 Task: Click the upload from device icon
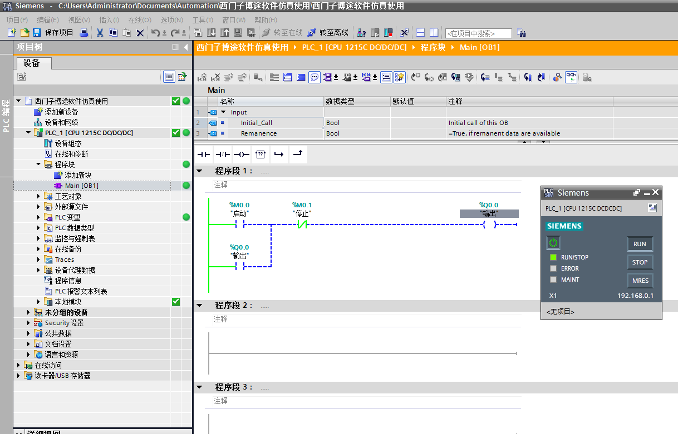click(x=225, y=33)
